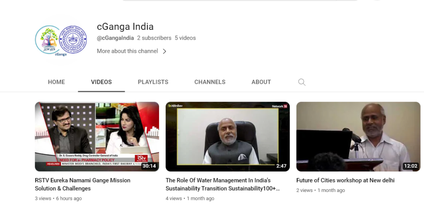
Task: Click the cGanga channel avatar logo
Action: pos(61,40)
